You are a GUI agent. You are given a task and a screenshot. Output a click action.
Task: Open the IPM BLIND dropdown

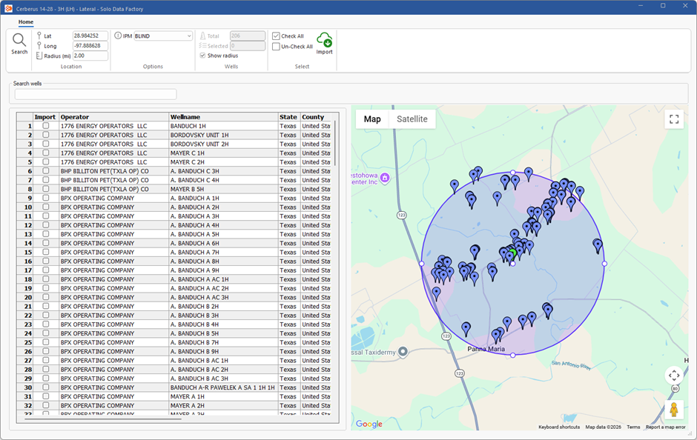(163, 36)
